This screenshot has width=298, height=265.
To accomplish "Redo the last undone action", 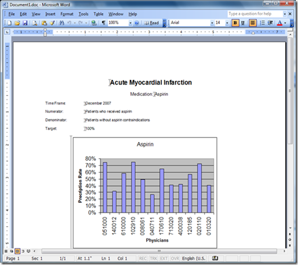I will (x=81, y=23).
